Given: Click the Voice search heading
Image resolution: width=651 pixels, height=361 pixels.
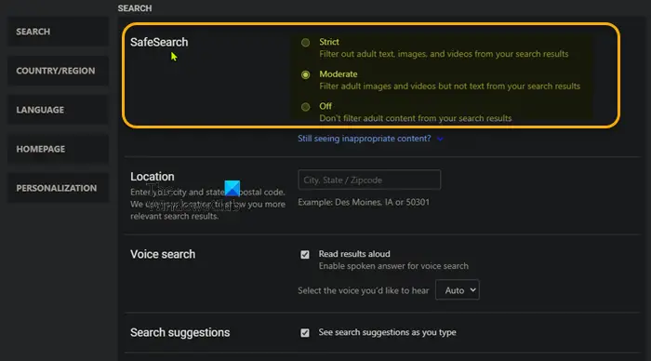Looking at the screenshot, I should (x=163, y=254).
